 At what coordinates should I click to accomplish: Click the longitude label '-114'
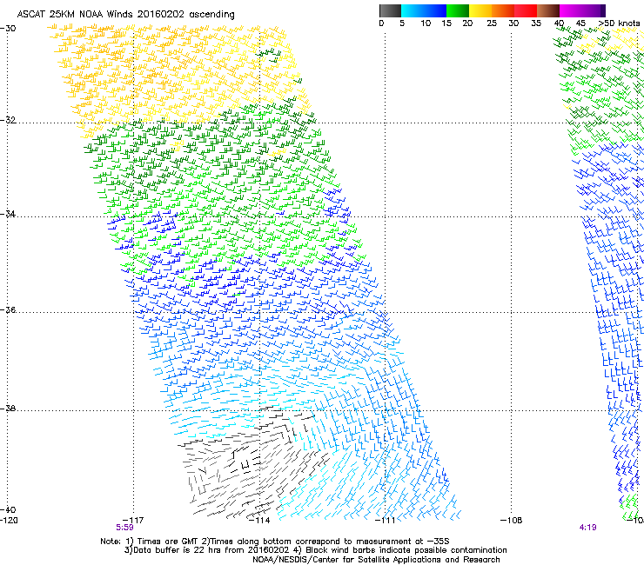[x=259, y=521]
